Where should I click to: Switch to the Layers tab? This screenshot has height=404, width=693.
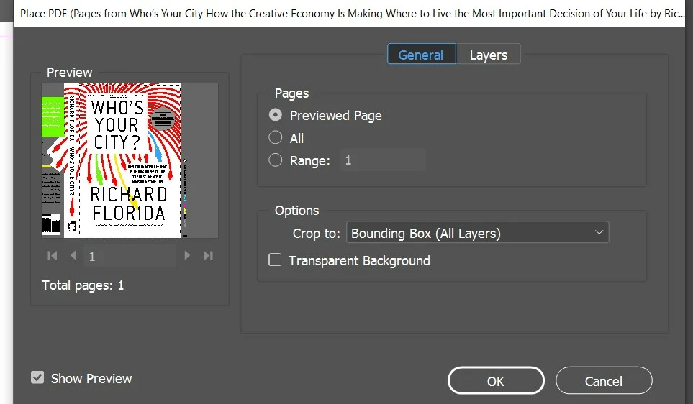(489, 55)
